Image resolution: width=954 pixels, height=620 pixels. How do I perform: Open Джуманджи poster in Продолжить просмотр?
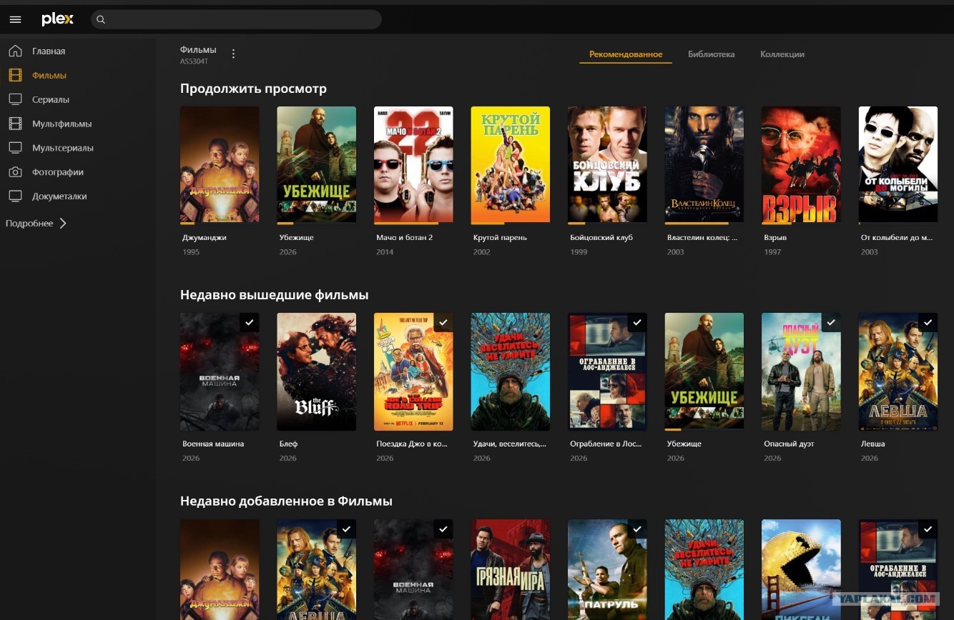point(220,164)
